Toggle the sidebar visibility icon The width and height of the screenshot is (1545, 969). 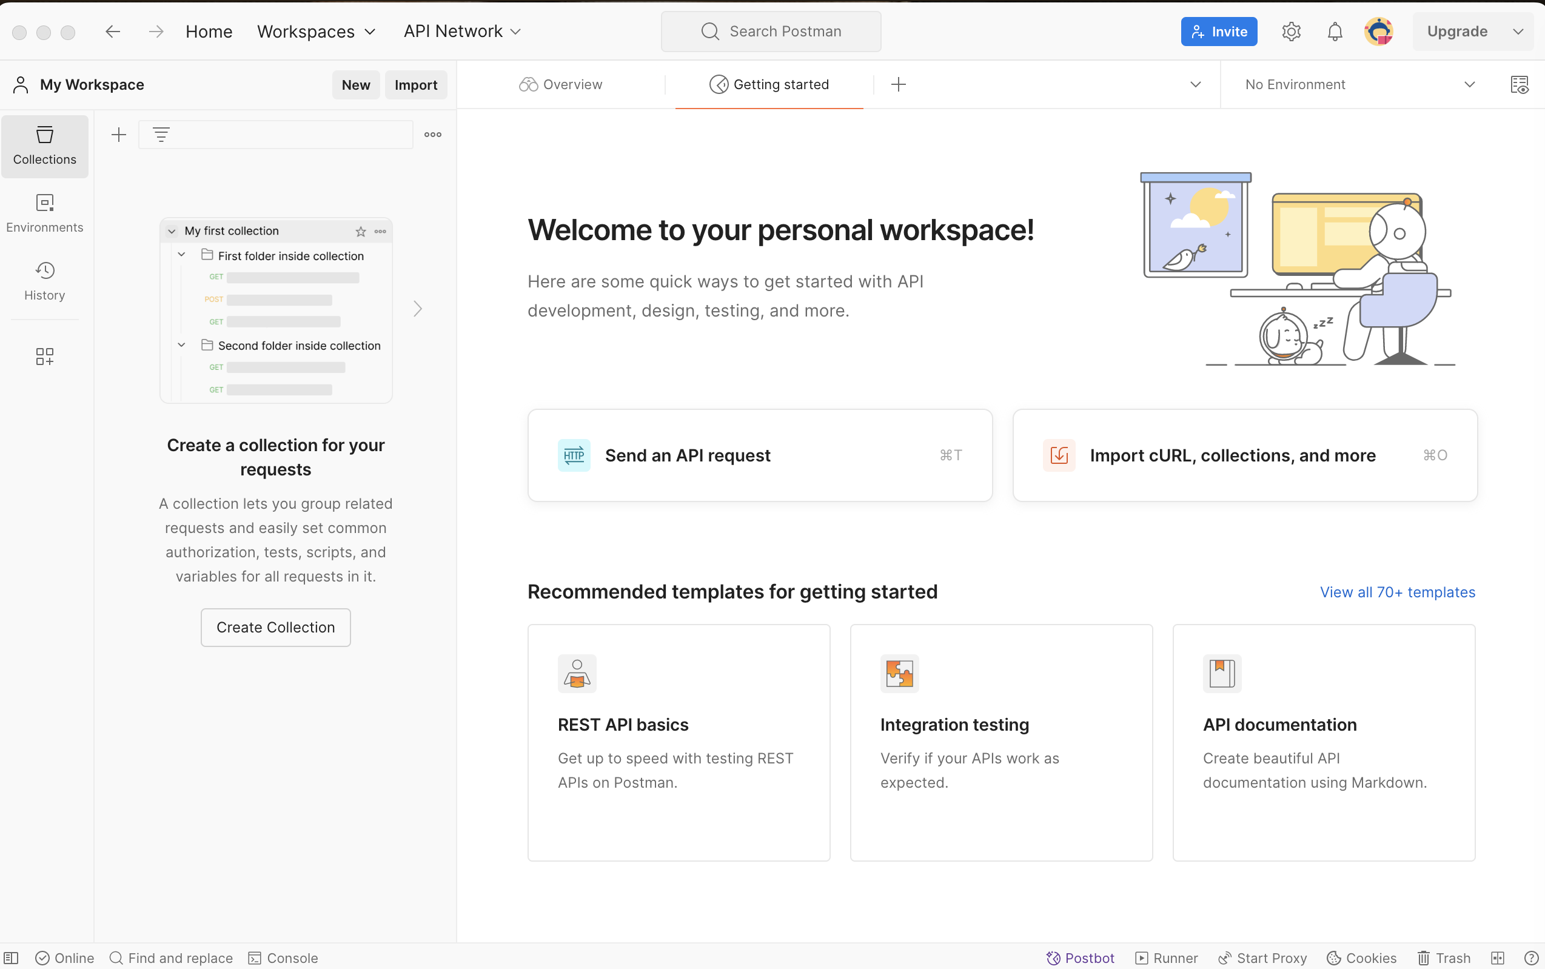[x=12, y=957]
